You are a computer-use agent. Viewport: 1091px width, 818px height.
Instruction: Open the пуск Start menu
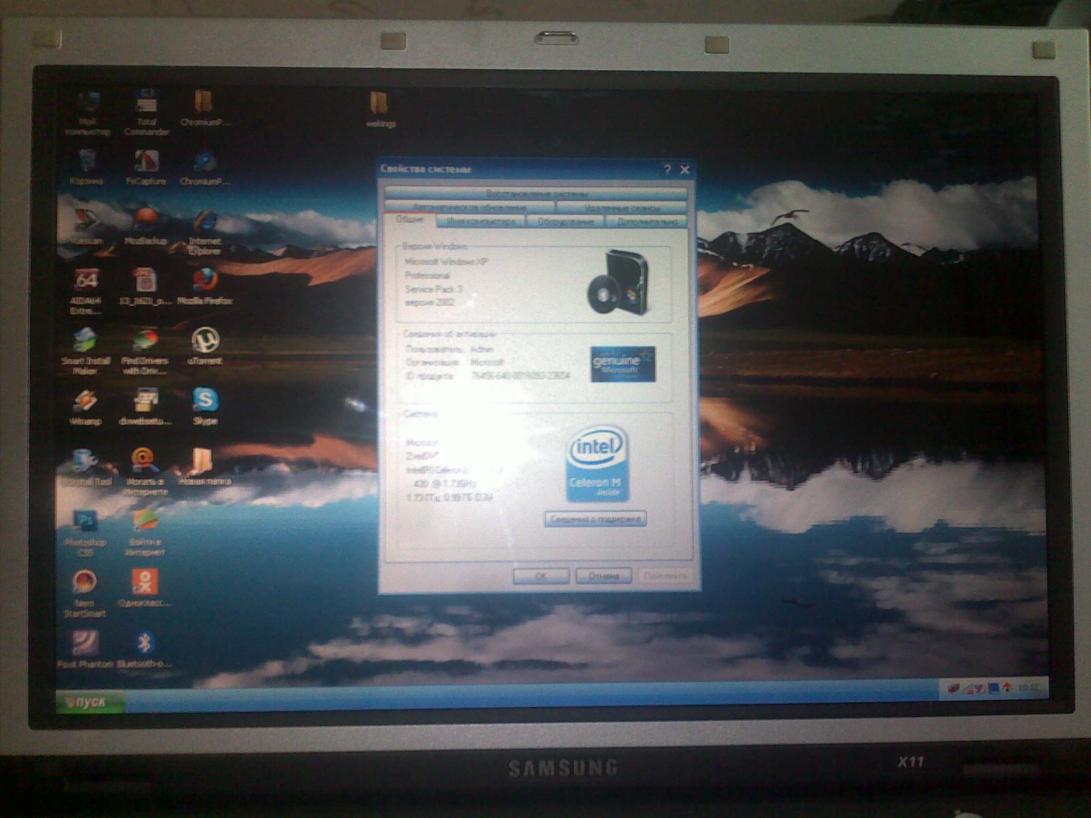(x=90, y=701)
